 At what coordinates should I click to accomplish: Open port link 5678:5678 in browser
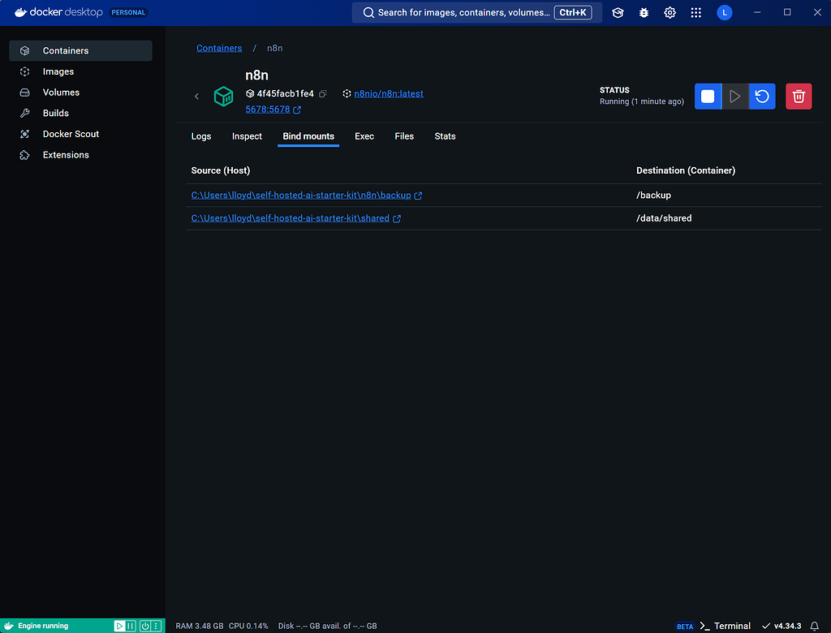point(268,109)
